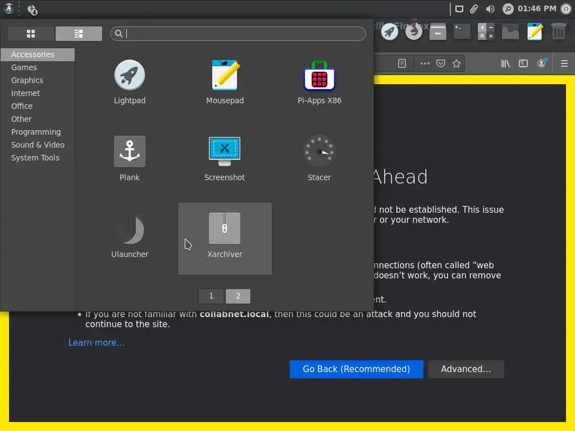Open the Firefox hamburger menu
This screenshot has height=431, width=575.
click(x=564, y=63)
